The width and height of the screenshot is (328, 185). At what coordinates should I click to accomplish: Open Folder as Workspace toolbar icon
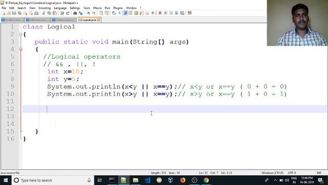[147, 13]
